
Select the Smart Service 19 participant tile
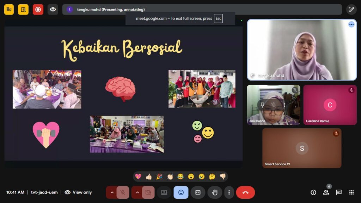(302, 148)
